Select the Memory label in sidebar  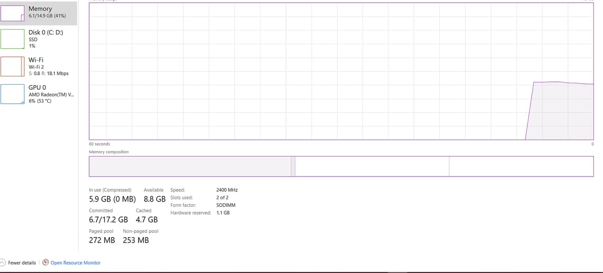point(40,9)
